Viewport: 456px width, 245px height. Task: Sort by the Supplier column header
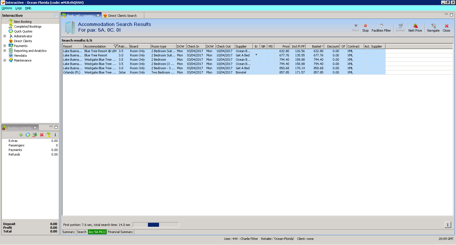pos(244,46)
